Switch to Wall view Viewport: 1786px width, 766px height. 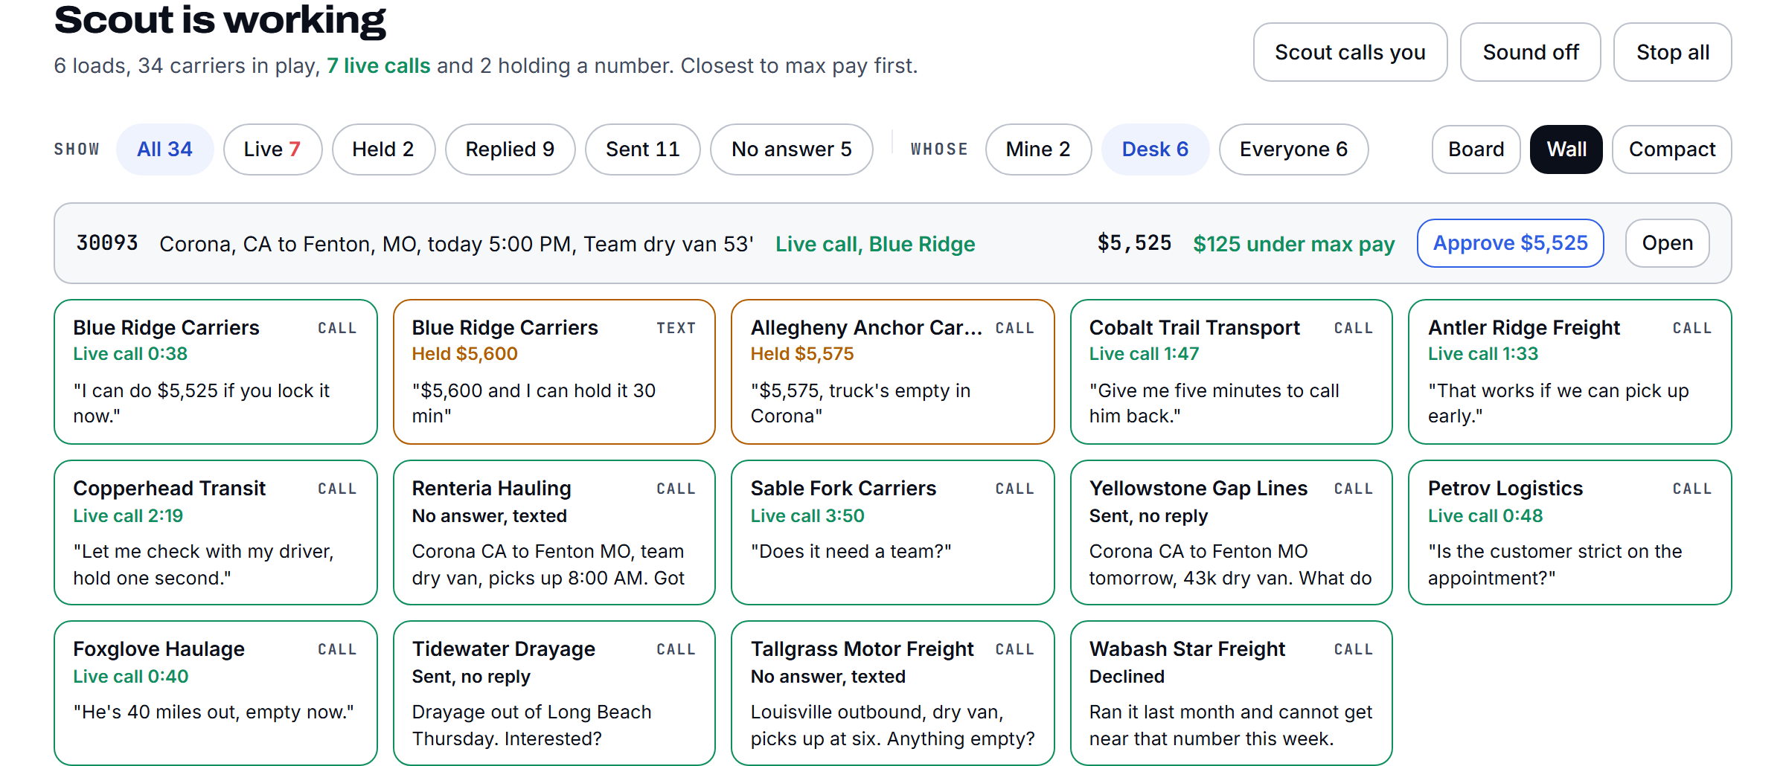click(x=1566, y=149)
